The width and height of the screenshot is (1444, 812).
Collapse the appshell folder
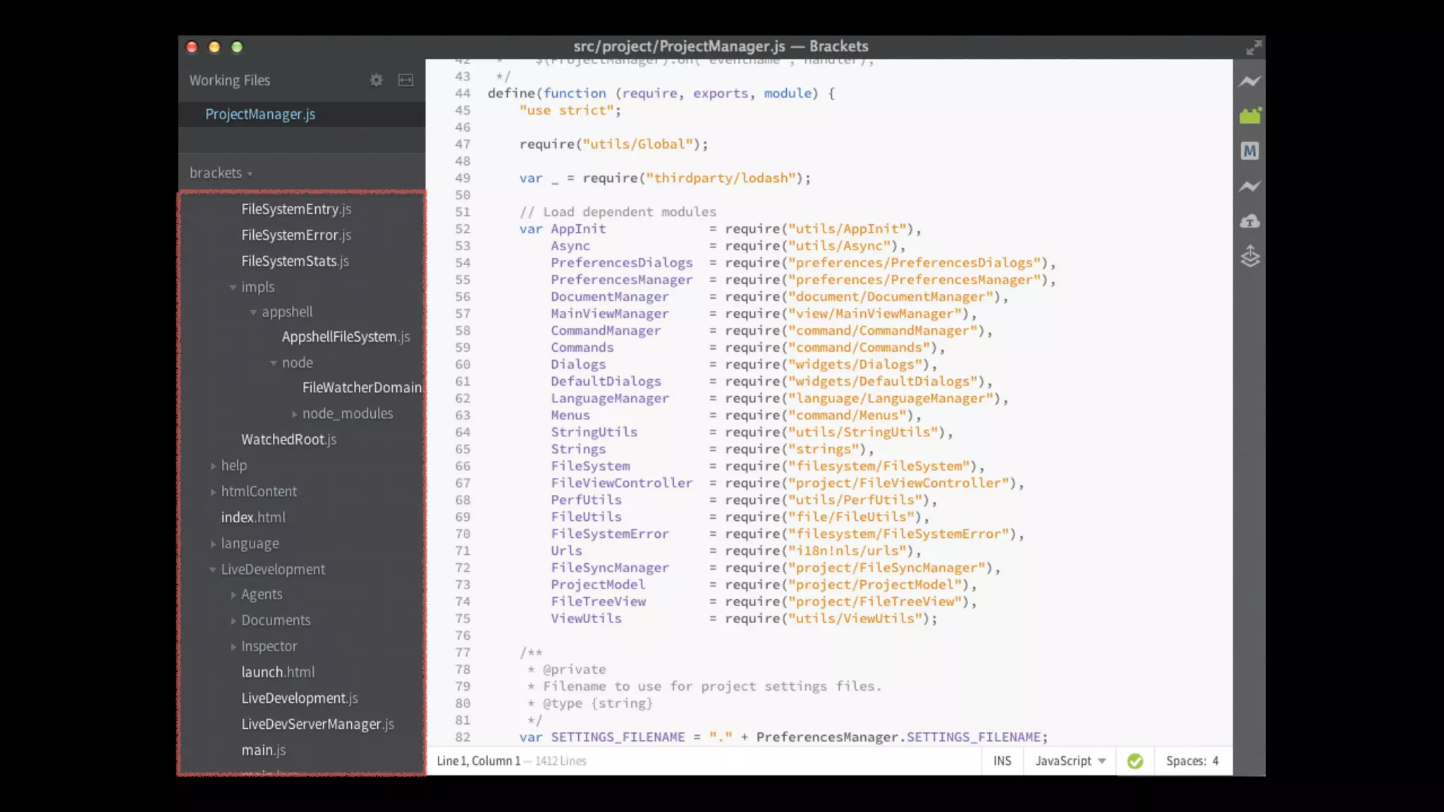click(253, 312)
